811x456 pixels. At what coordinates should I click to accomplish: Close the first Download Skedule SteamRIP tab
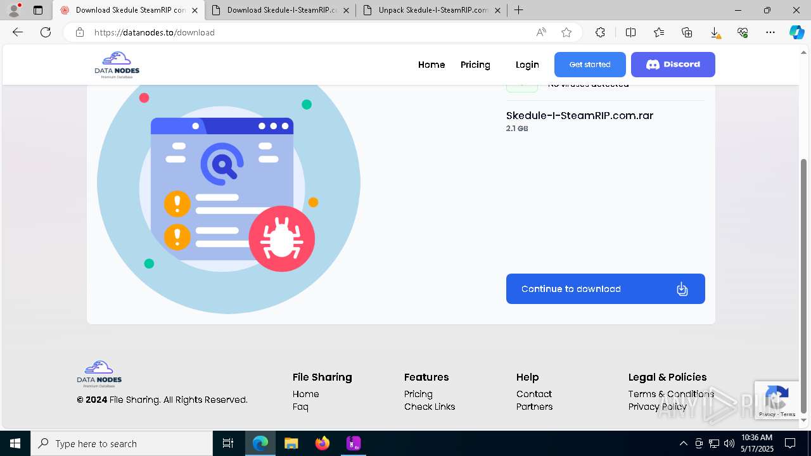pyautogui.click(x=195, y=10)
